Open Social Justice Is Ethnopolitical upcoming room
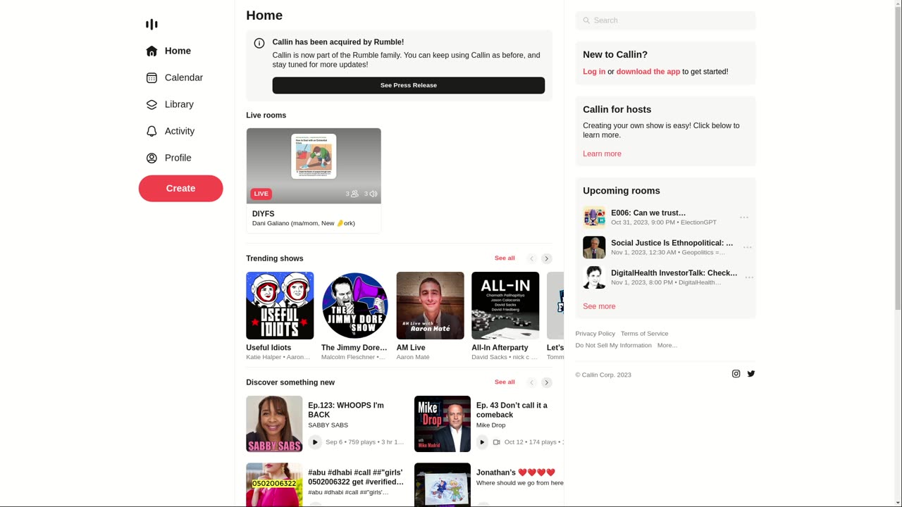This screenshot has height=507, width=902. [672, 243]
